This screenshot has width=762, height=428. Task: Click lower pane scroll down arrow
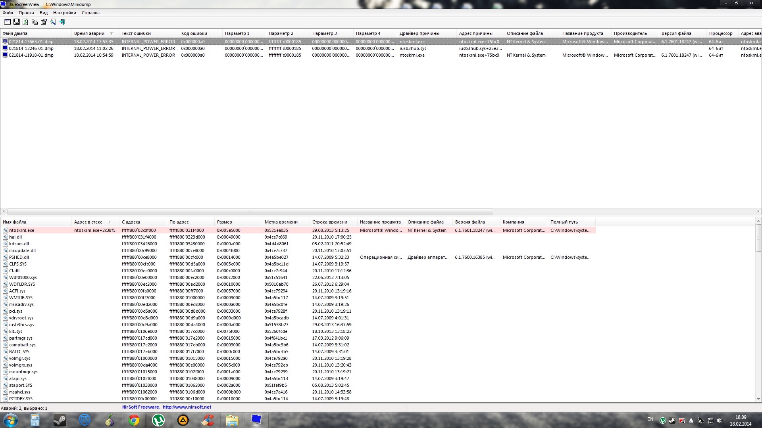click(x=758, y=399)
